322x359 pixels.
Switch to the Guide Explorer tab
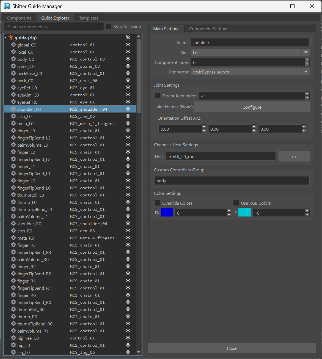click(x=55, y=18)
